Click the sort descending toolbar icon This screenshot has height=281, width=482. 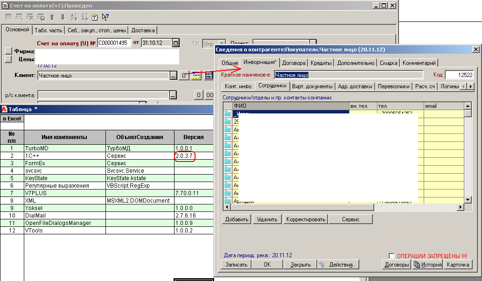coord(84,17)
